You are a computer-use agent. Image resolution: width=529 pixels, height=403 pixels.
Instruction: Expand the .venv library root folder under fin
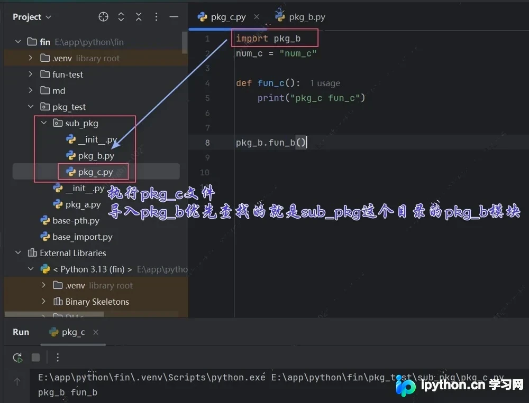30,58
